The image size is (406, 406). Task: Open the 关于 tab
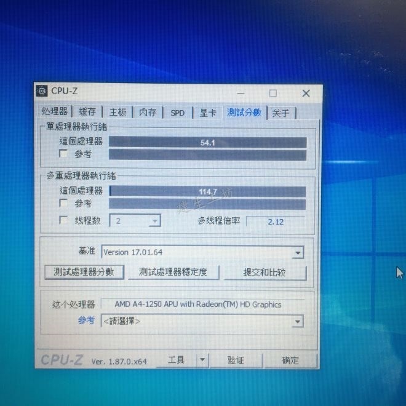pos(281,113)
